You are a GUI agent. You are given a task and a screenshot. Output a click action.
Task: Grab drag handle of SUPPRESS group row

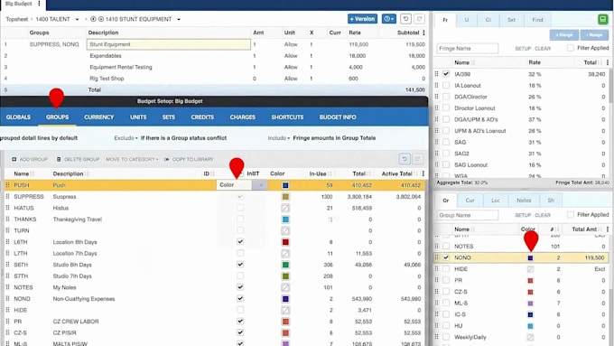click(7, 196)
